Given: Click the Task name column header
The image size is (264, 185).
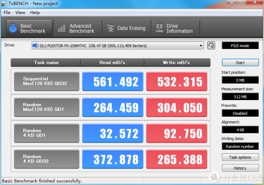Looking at the screenshot, I should point(46,63).
